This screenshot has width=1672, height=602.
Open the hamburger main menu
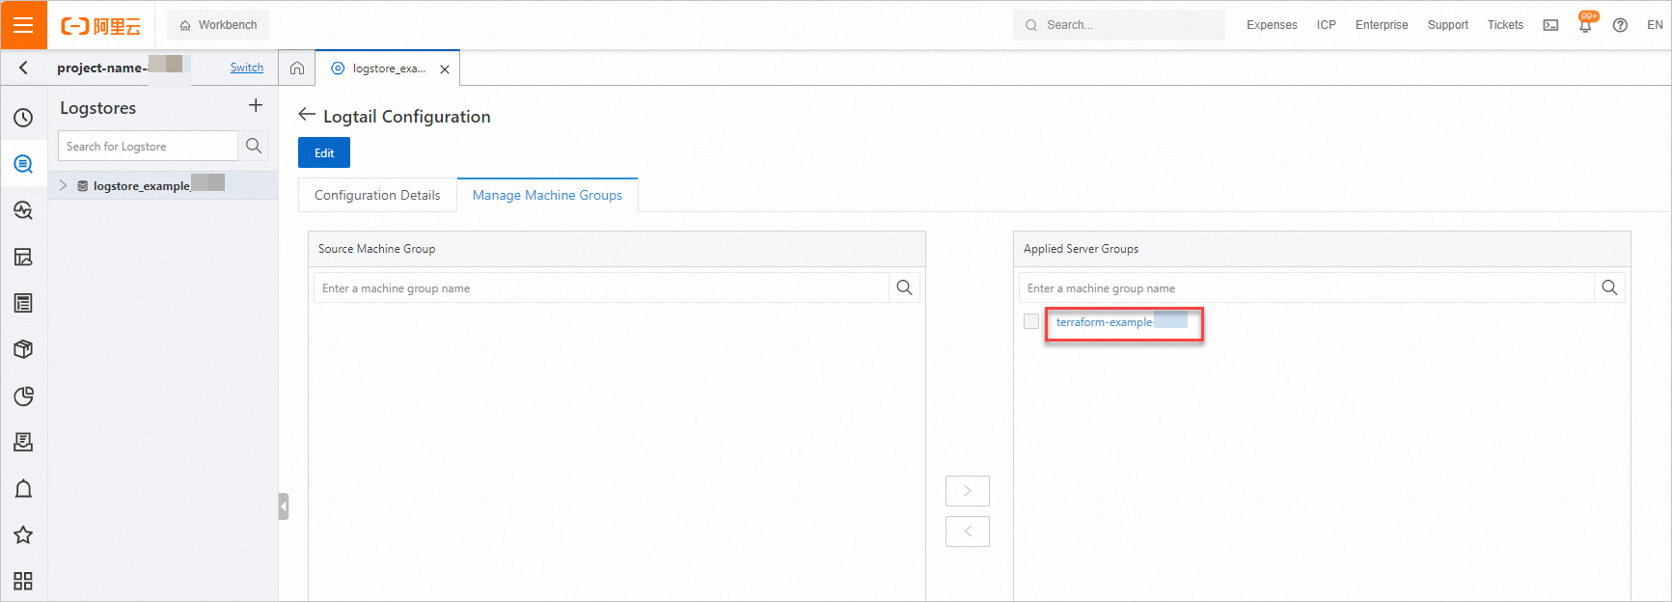[23, 25]
